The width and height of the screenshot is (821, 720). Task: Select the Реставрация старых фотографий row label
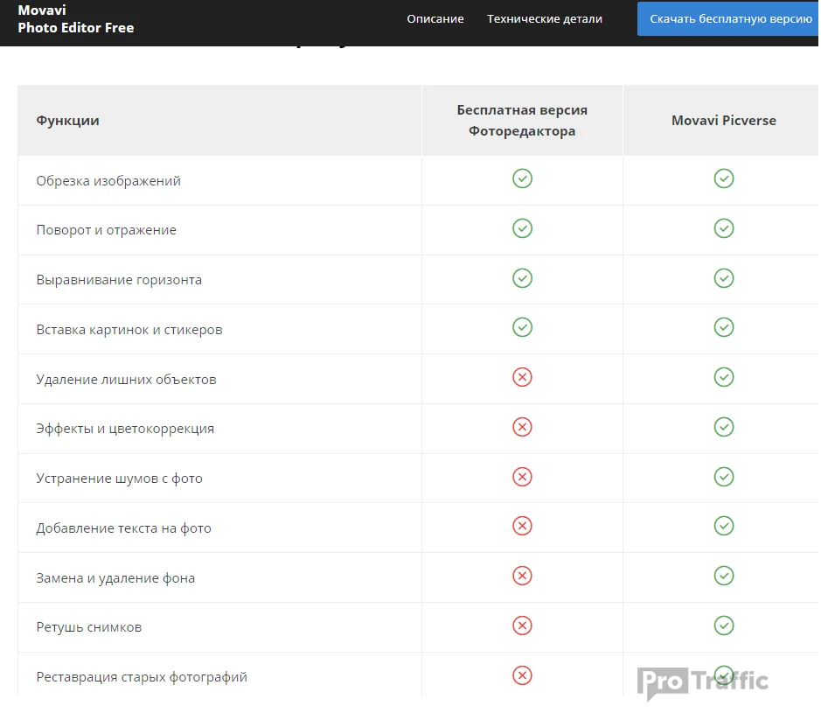(x=142, y=677)
